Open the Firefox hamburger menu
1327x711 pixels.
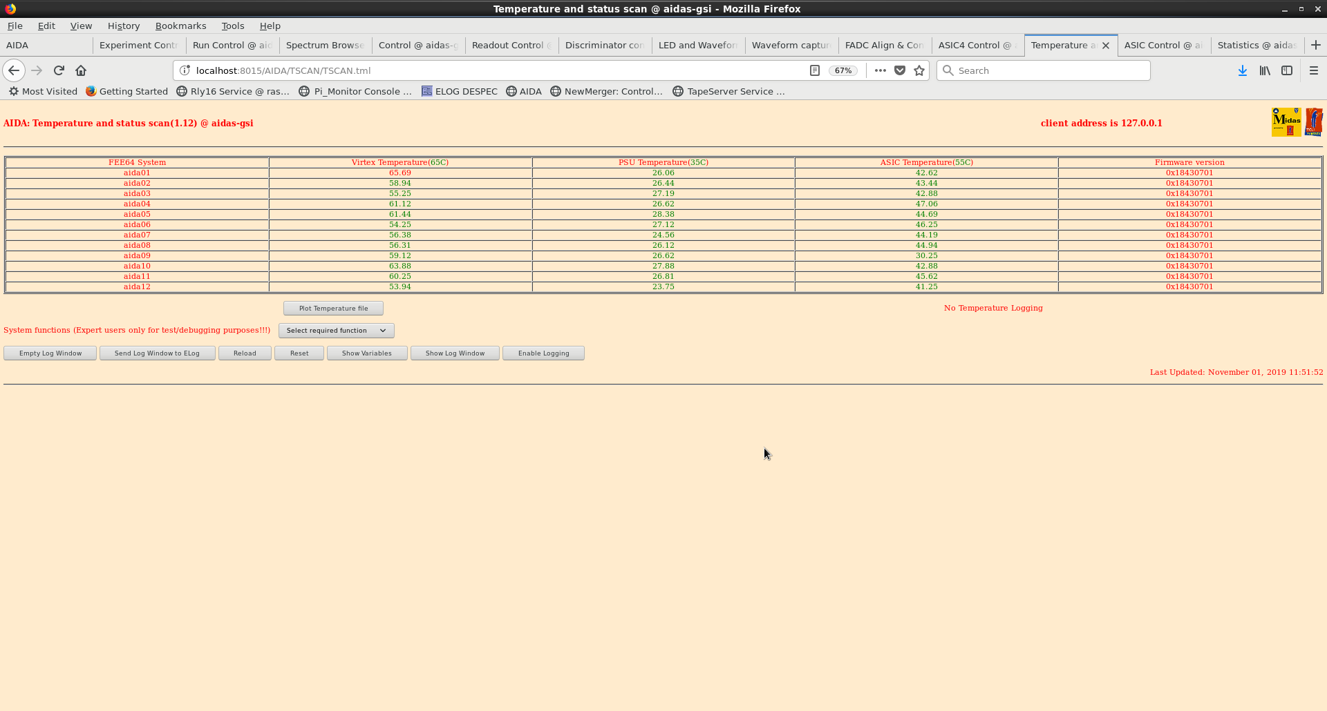[1314, 70]
